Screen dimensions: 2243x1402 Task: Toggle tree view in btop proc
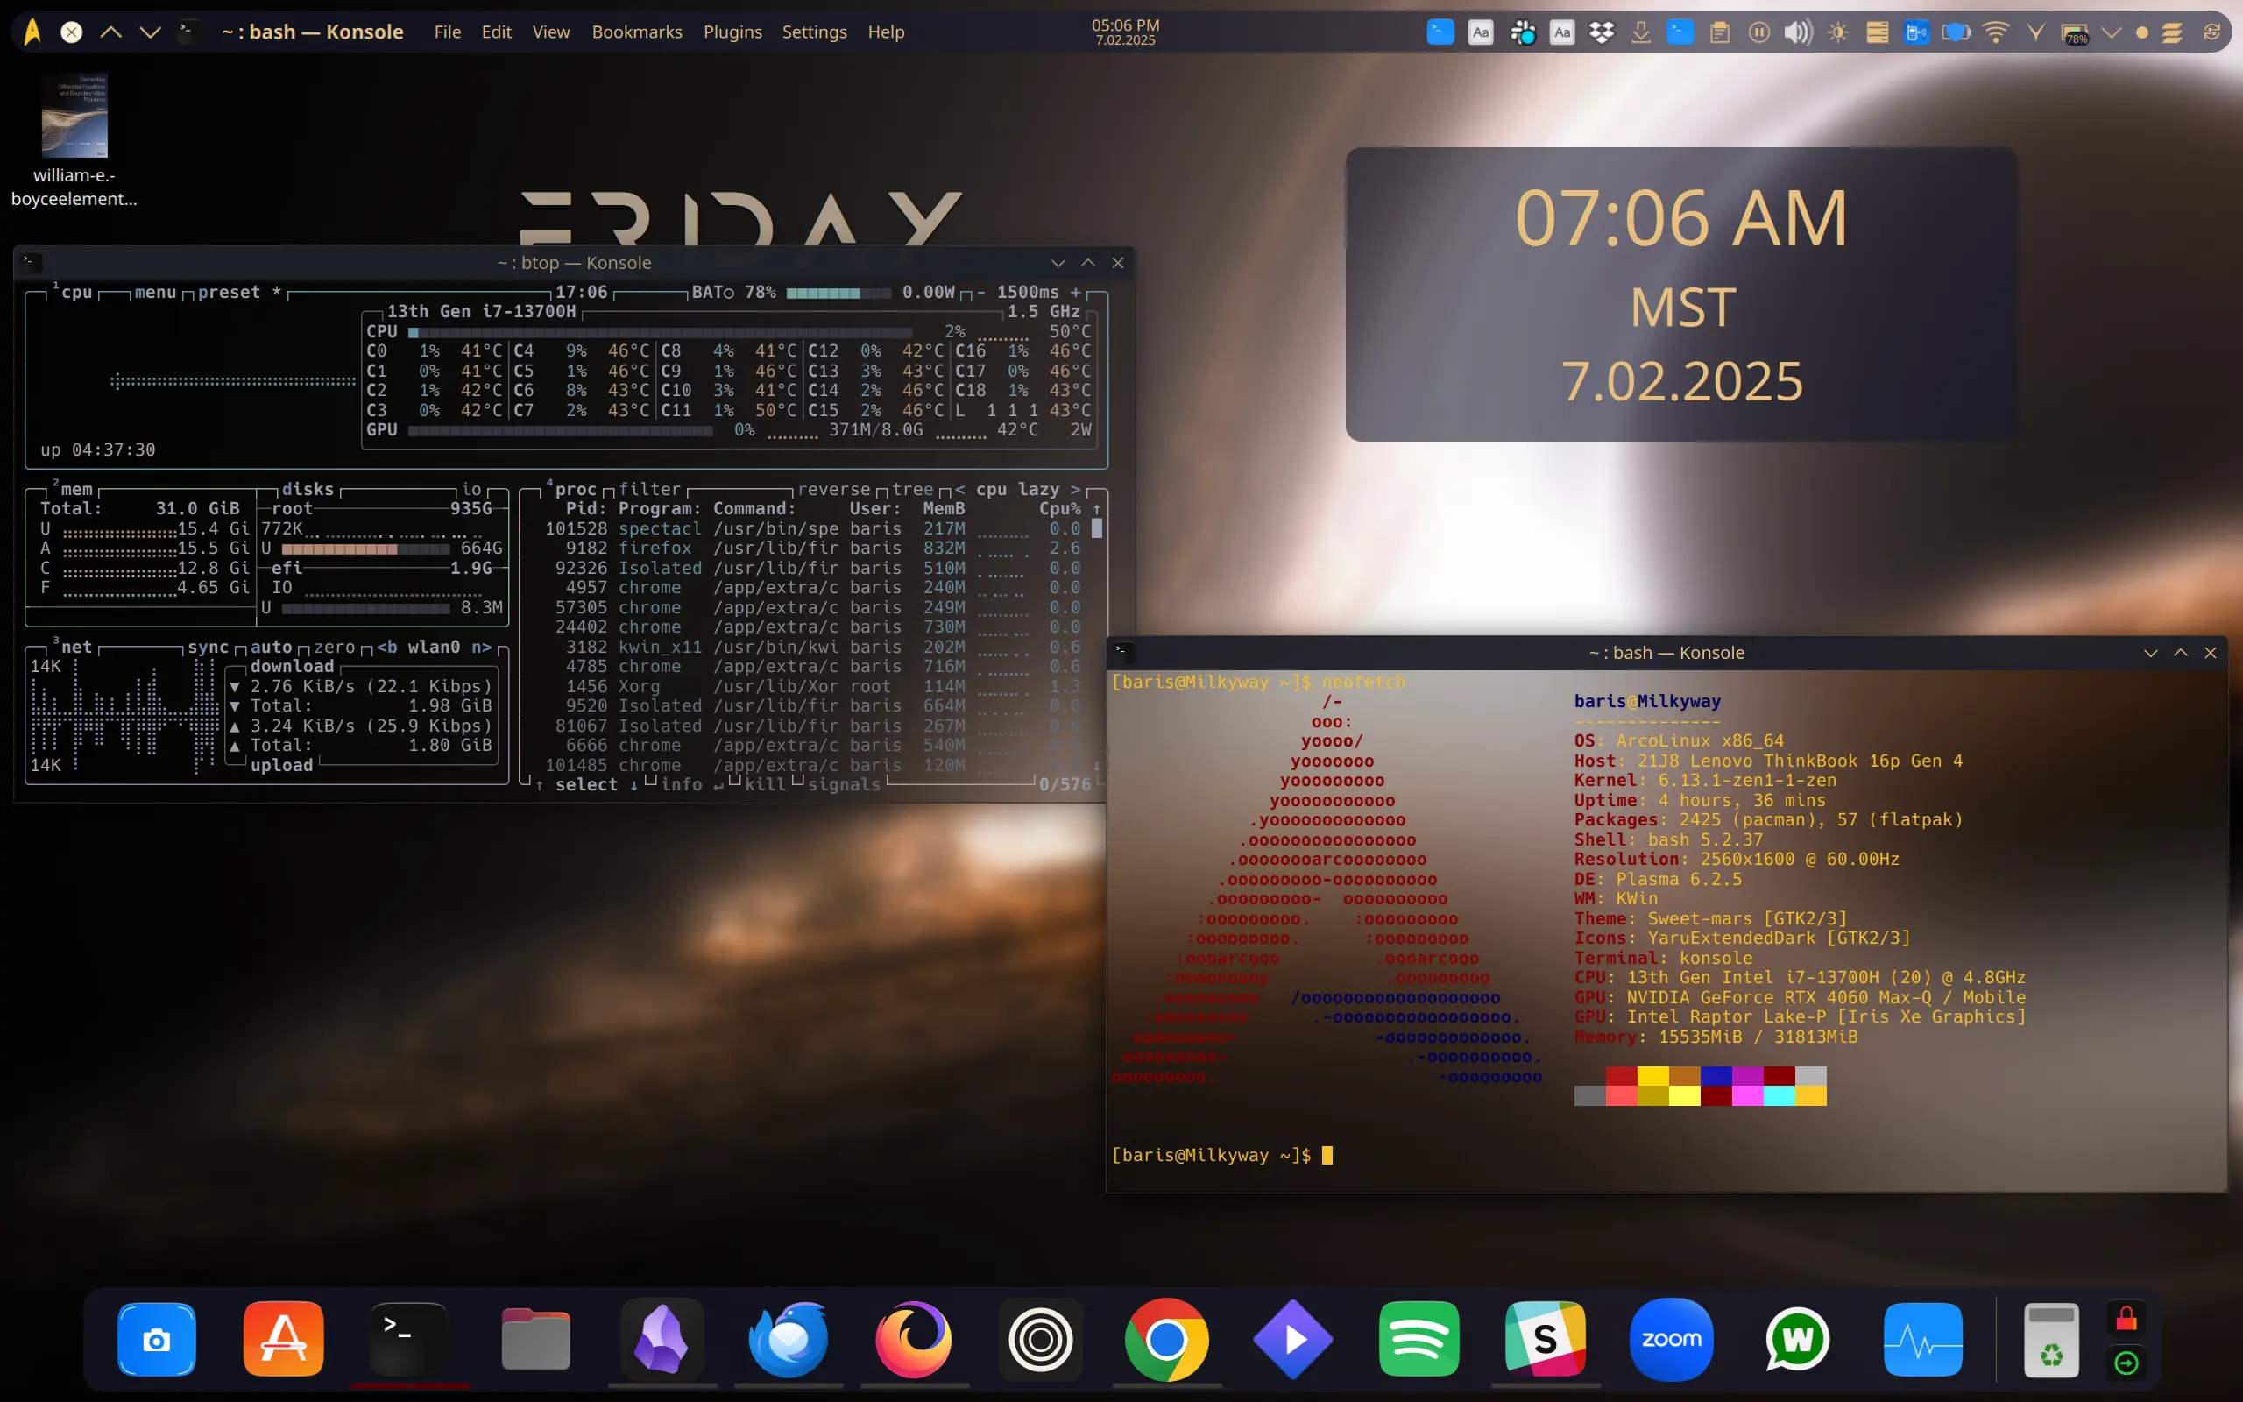point(913,489)
